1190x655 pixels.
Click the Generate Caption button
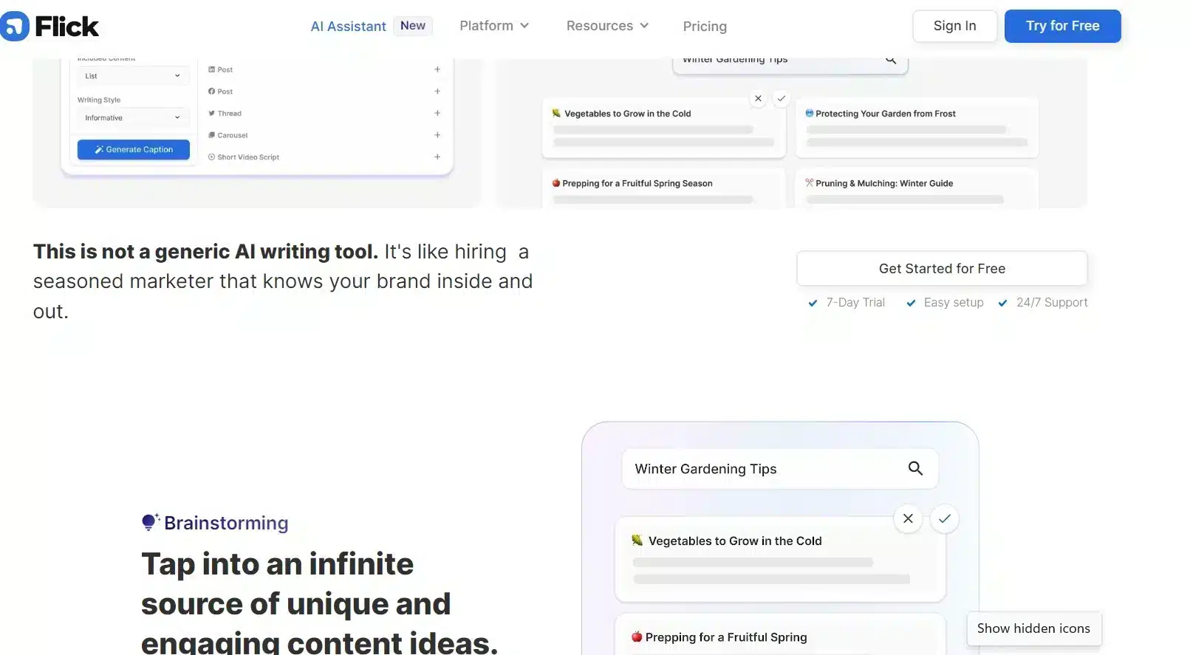[133, 149]
